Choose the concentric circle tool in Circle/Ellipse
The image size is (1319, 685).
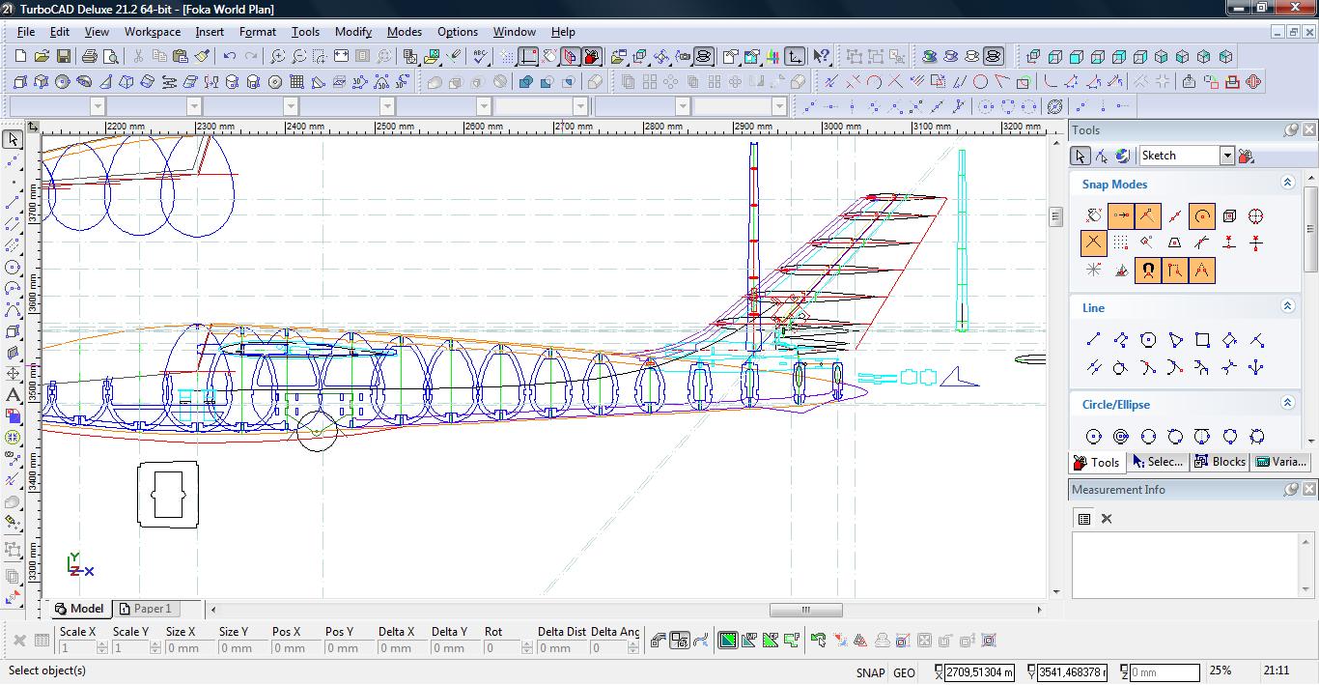point(1120,437)
